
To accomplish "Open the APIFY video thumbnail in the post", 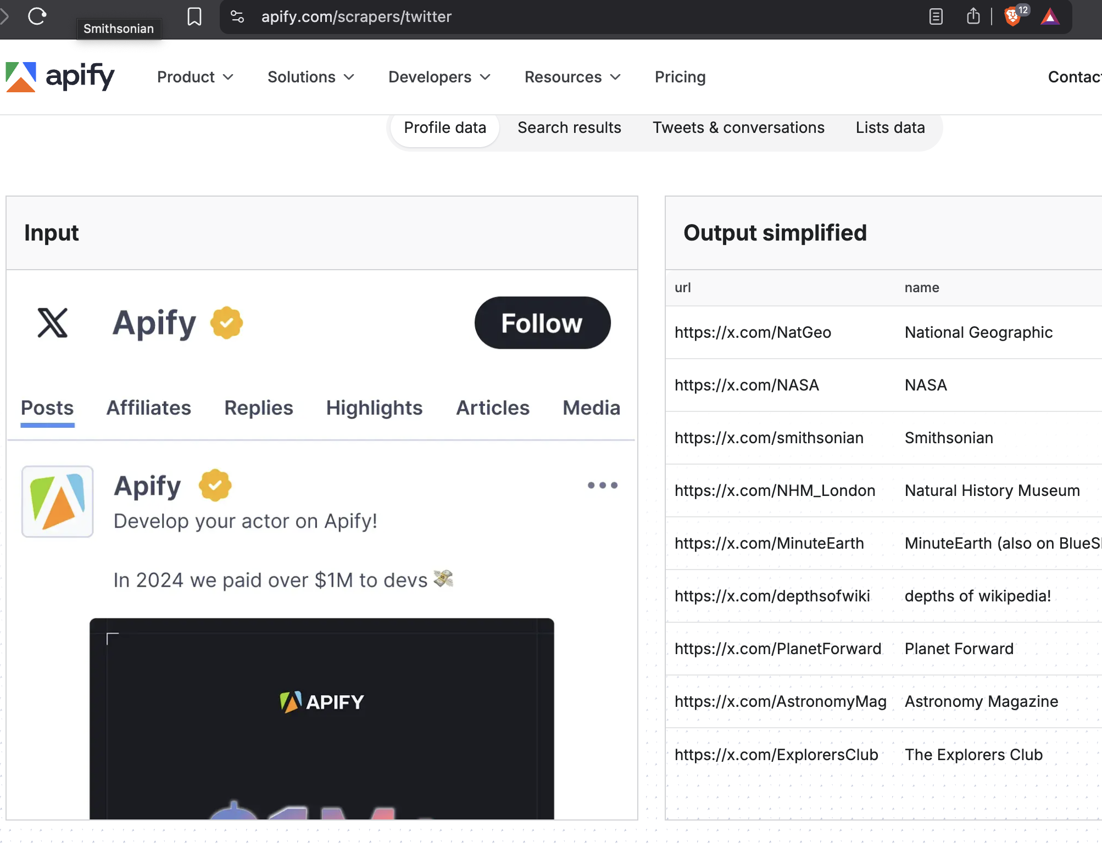I will [322, 719].
